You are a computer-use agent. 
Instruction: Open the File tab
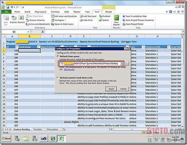6,12
